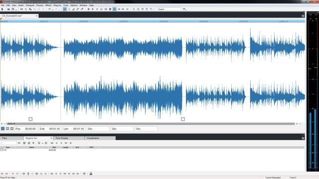Click the Length column header
Screen dimensions: 319x179
[65, 147]
